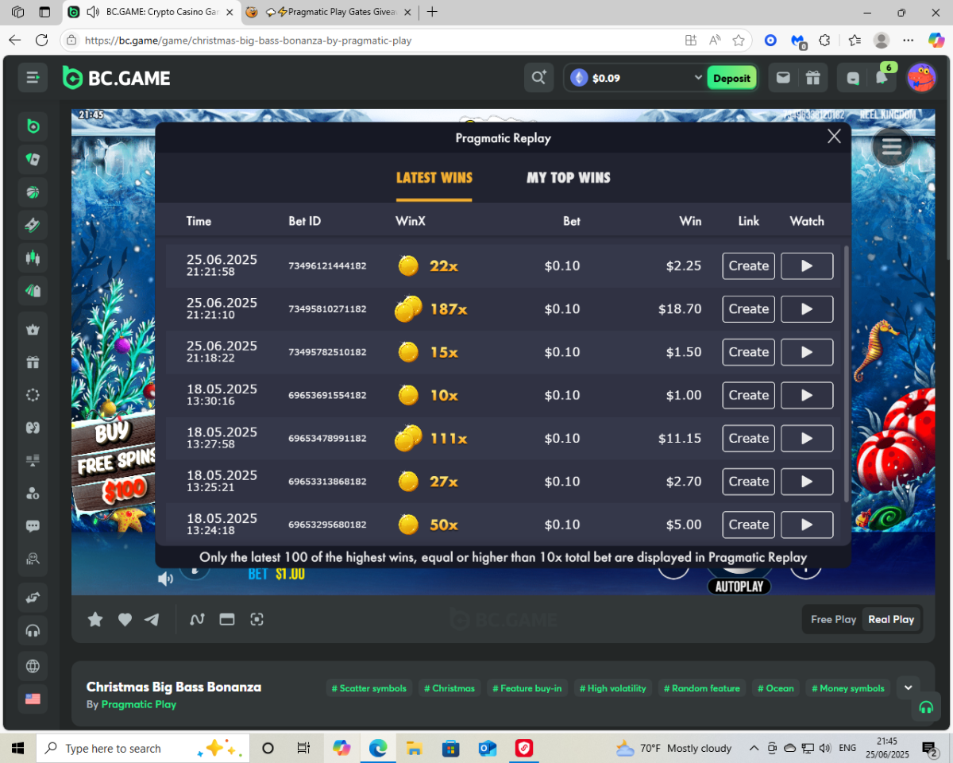This screenshot has height=763, width=953.
Task: Open the chat icon in BC.GAME header
Action: point(853,78)
